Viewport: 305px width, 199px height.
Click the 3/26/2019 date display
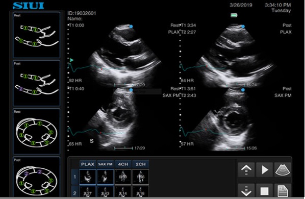coord(241,5)
